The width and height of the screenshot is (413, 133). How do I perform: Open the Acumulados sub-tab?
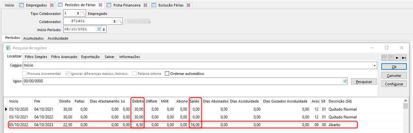coord(34,38)
